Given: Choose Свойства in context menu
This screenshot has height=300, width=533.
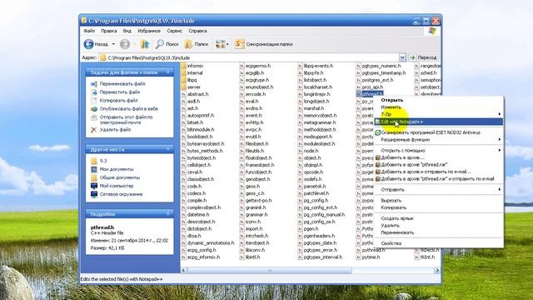Looking at the screenshot, I should tap(438, 243).
